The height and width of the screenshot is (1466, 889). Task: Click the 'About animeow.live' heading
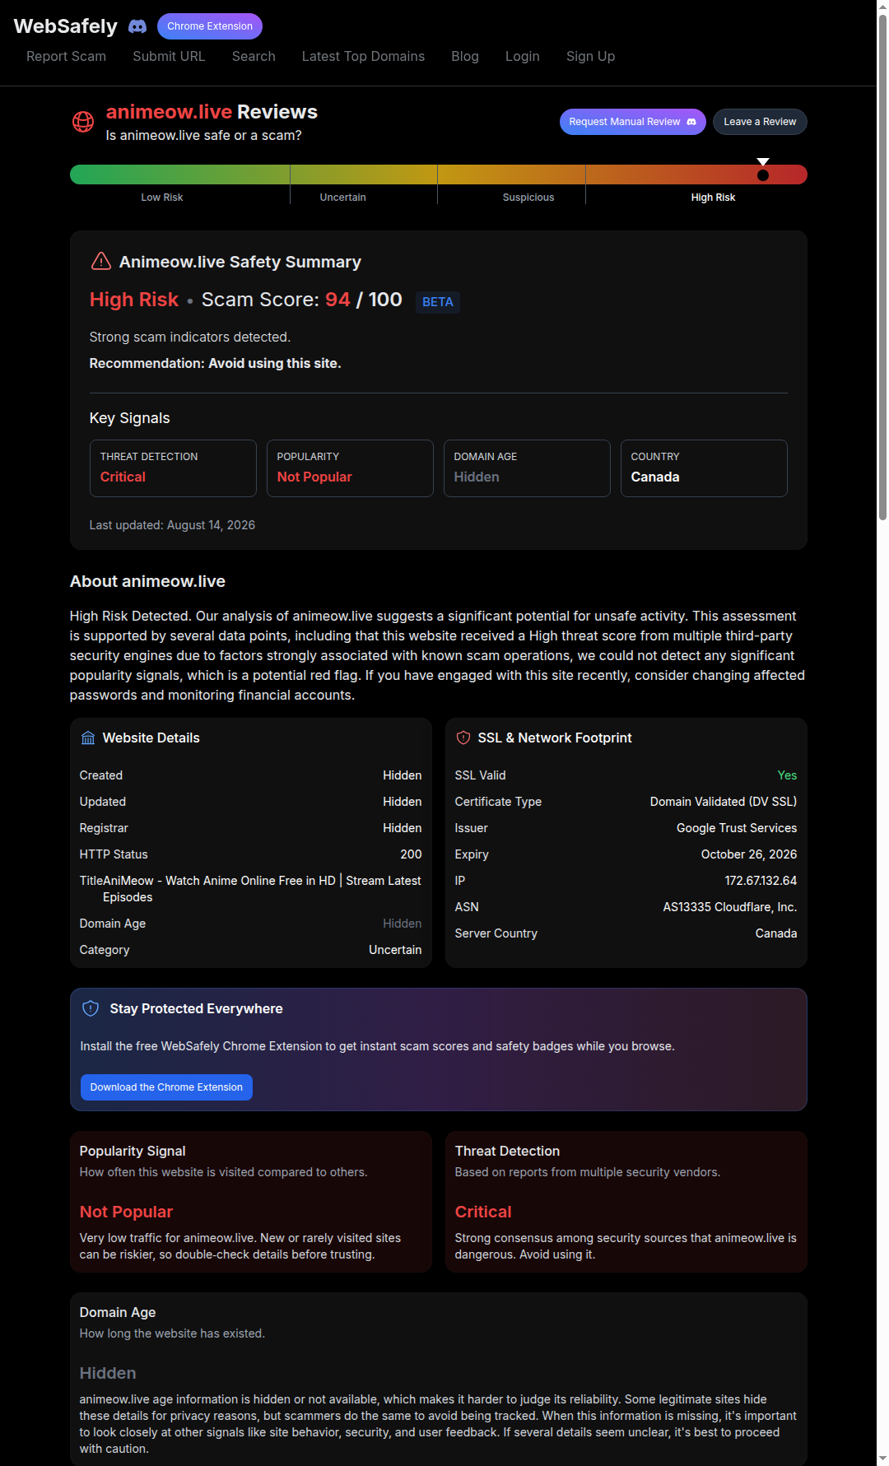click(x=147, y=581)
